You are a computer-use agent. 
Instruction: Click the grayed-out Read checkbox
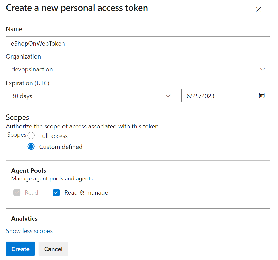point(17,193)
